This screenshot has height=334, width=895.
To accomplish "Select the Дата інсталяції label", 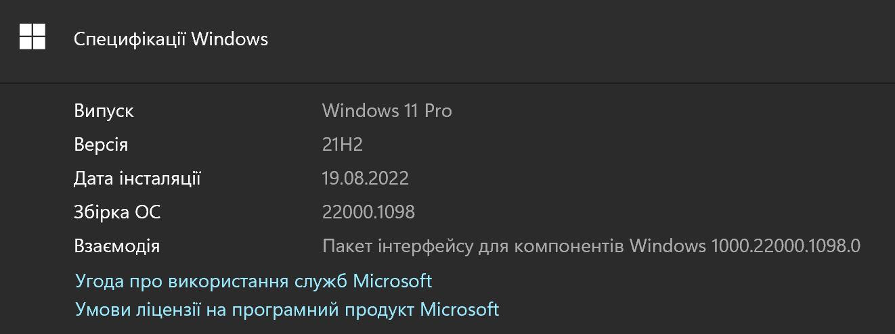I will [x=137, y=178].
